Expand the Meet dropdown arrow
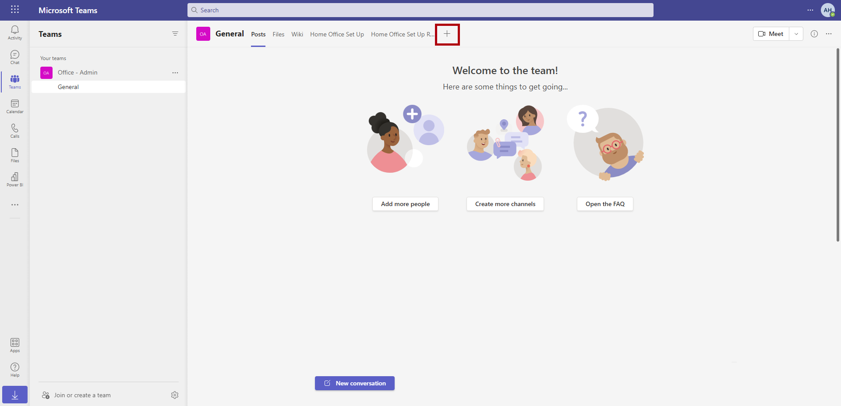841x406 pixels. 796,34
